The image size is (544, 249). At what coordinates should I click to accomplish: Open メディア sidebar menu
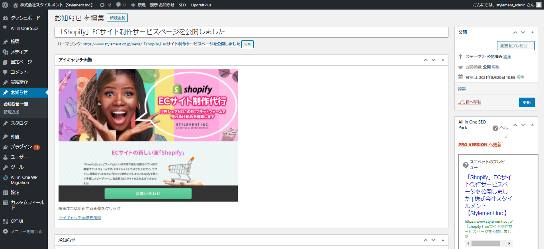coord(24,52)
